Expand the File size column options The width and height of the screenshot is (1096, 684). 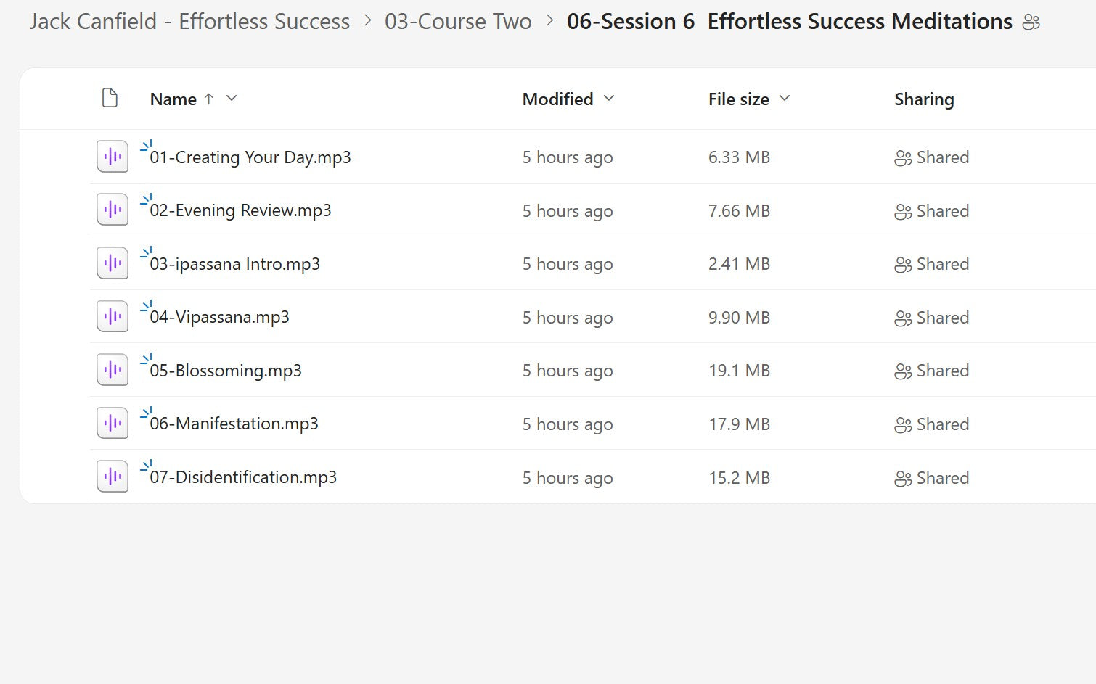(784, 98)
